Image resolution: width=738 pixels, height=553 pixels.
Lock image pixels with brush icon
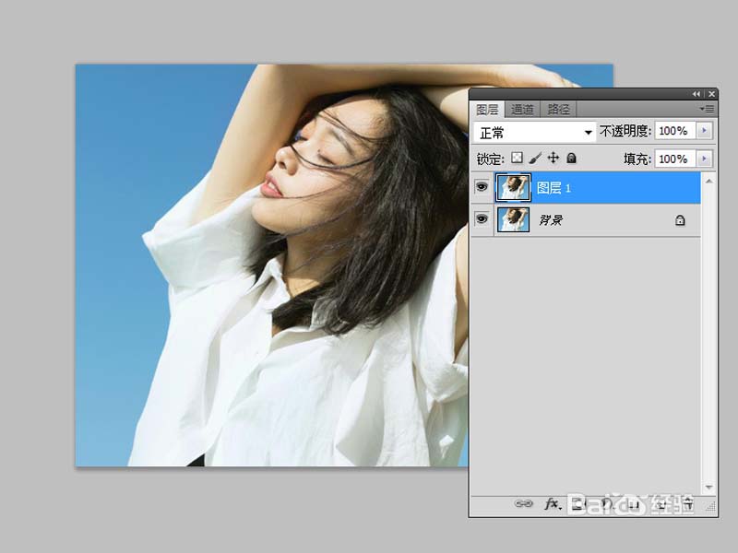(535, 159)
